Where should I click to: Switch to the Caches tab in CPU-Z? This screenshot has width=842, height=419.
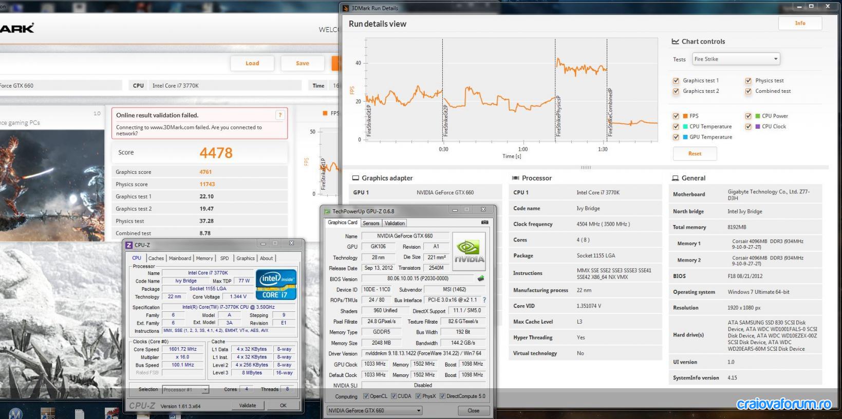click(156, 258)
